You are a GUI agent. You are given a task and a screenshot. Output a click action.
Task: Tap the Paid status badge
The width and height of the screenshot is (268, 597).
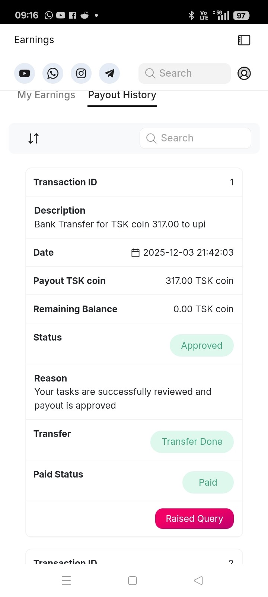coord(208,482)
